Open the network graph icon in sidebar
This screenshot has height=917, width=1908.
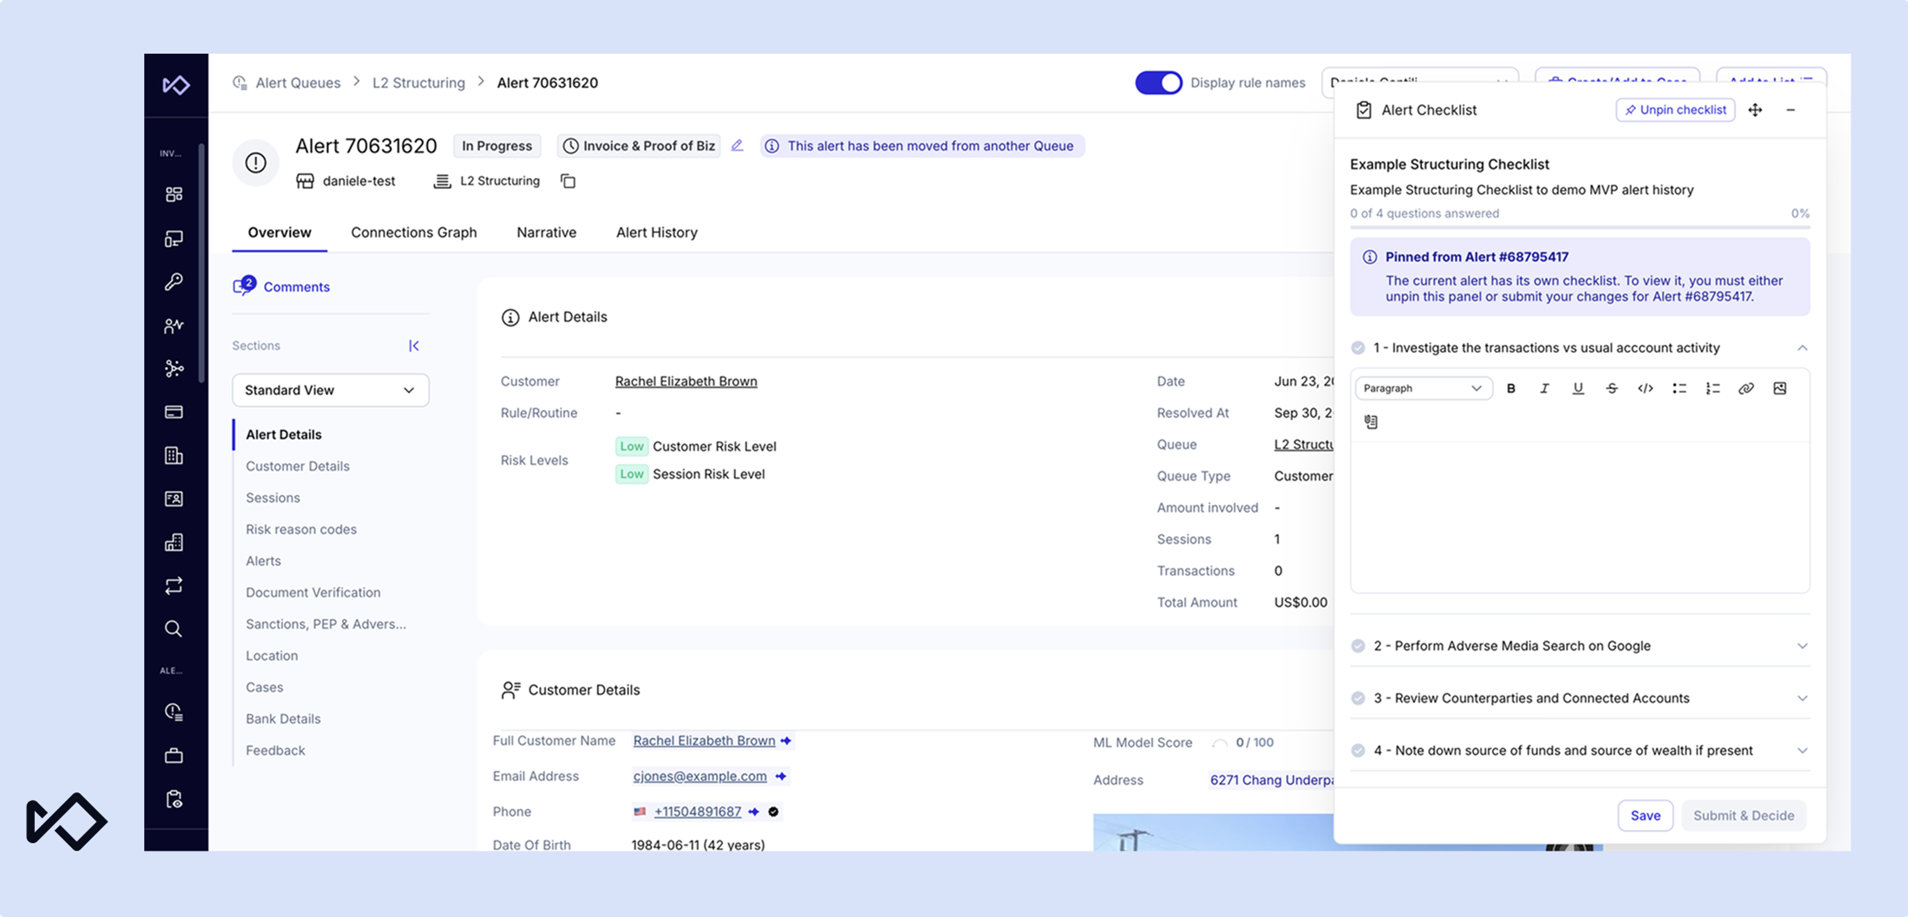(174, 368)
